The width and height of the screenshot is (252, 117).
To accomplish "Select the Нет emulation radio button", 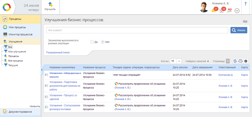I will pyautogui.click(x=103, y=42).
